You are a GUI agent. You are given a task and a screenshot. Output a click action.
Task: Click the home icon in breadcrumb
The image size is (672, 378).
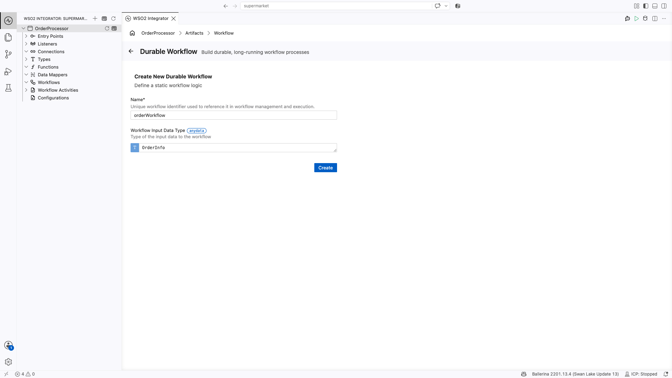click(x=132, y=33)
